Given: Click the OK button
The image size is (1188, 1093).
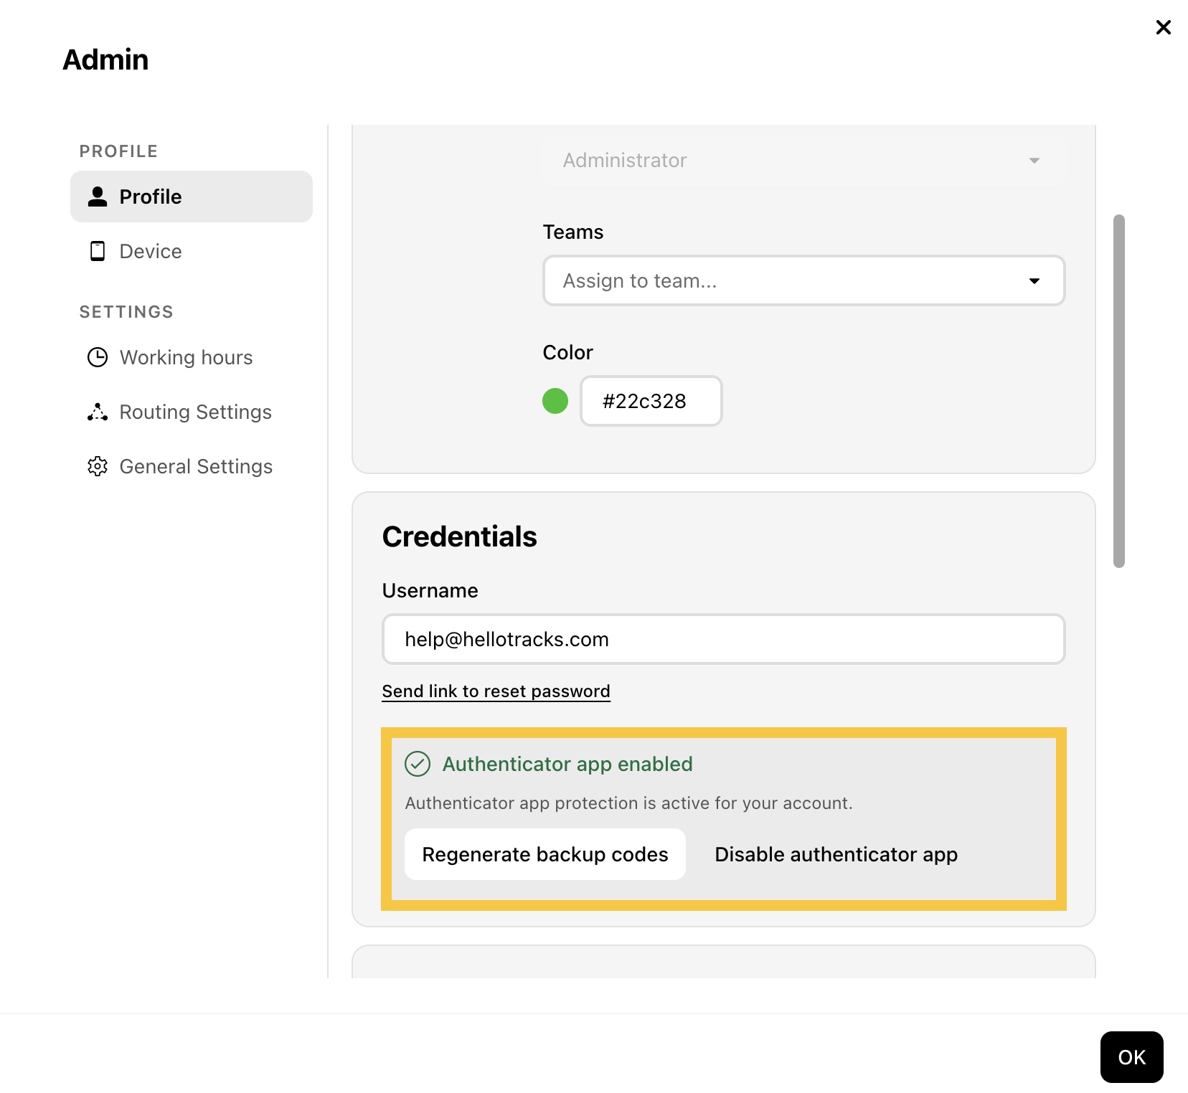Looking at the screenshot, I should pos(1131,1057).
